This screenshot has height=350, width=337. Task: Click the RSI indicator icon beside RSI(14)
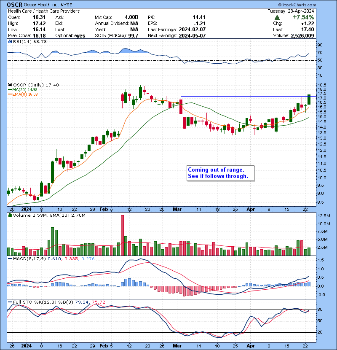[10, 41]
